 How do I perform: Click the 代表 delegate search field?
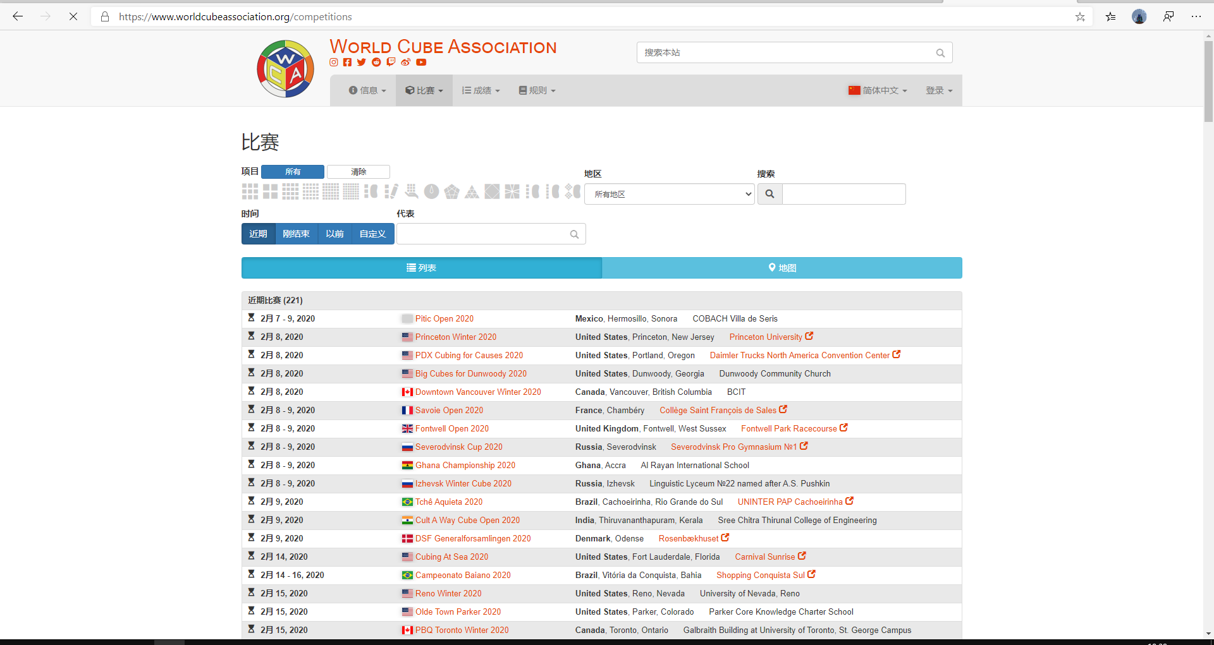(491, 234)
